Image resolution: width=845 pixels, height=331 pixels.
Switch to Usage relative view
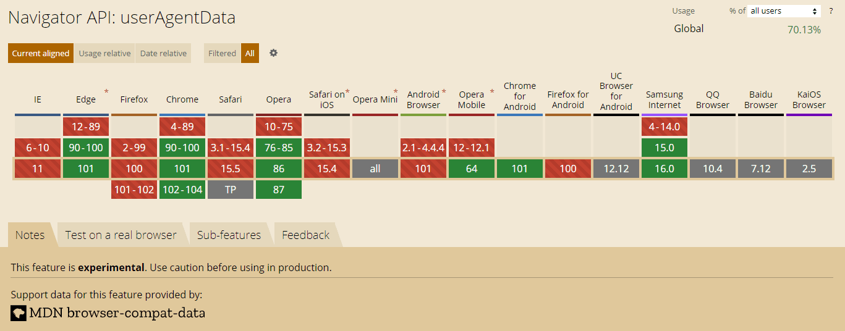(104, 53)
